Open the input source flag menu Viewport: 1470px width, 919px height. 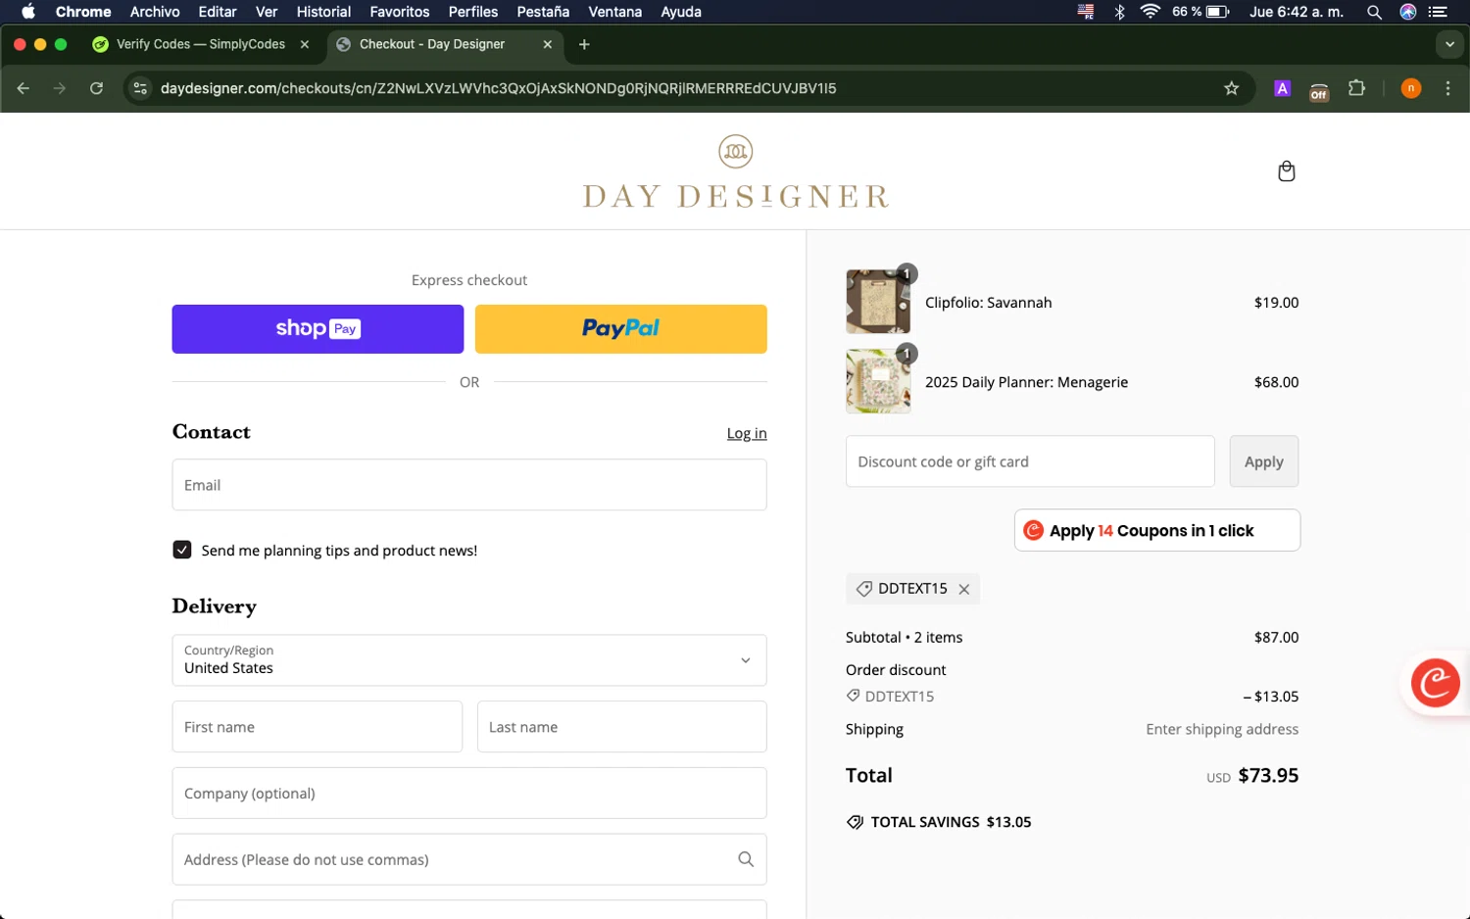pos(1086,12)
